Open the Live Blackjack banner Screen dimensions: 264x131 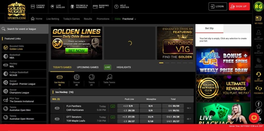[223, 114]
